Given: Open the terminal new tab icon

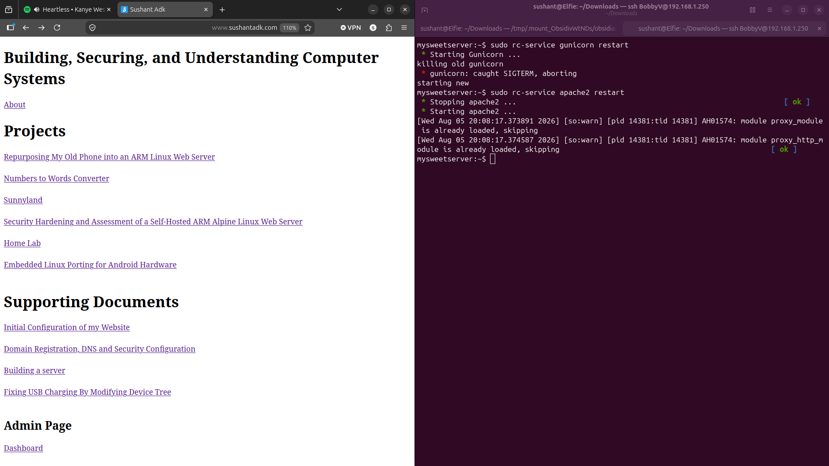Looking at the screenshot, I should 424,10.
